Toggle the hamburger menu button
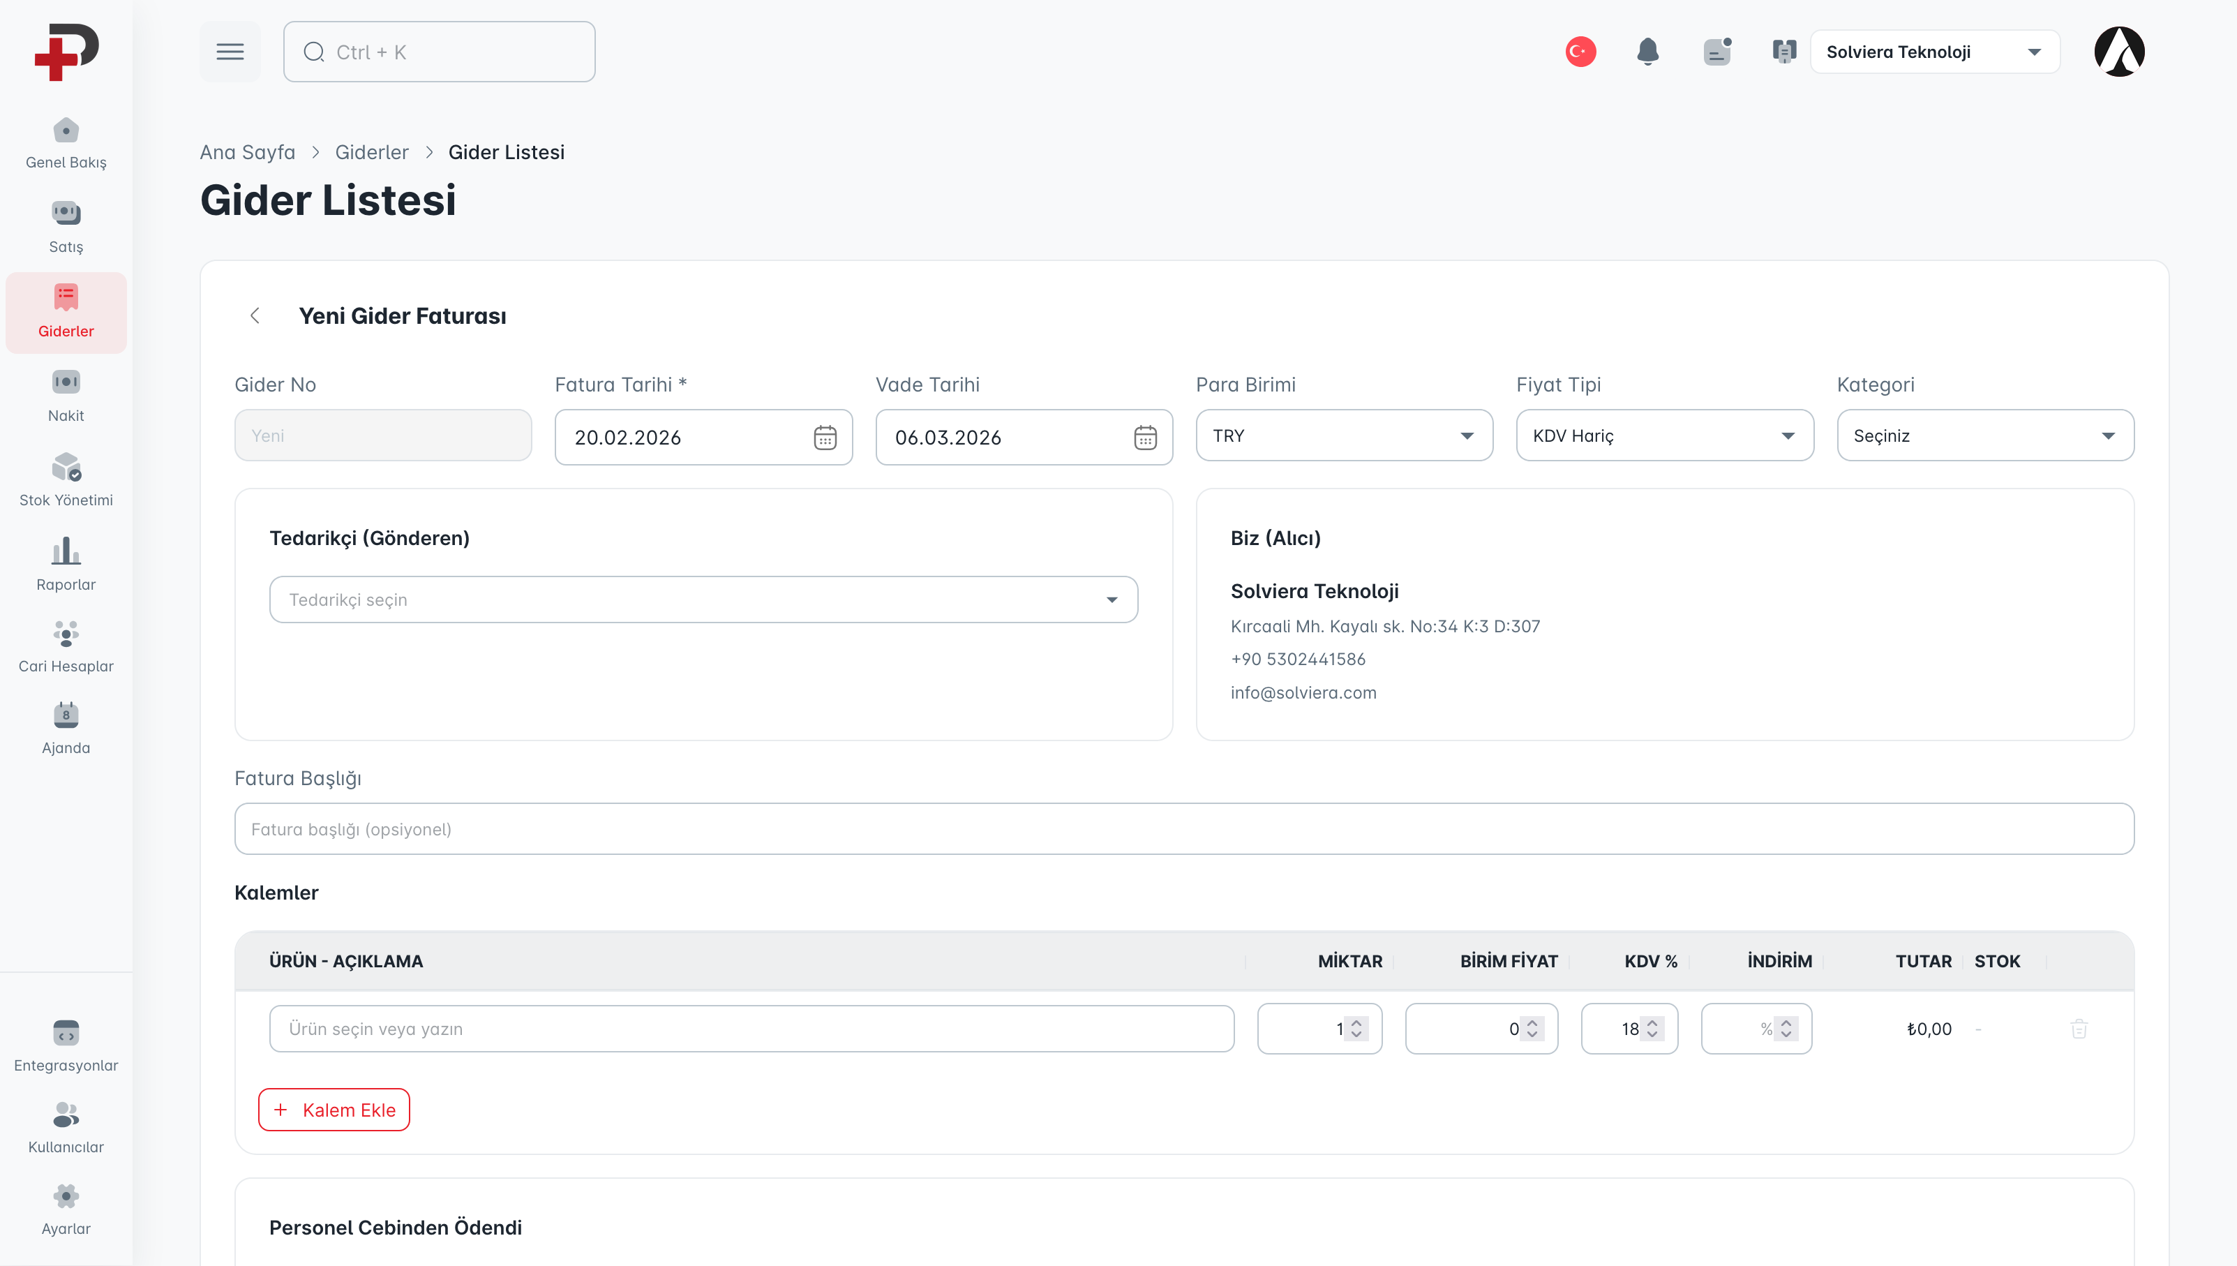Image resolution: width=2237 pixels, height=1266 pixels. 230,52
